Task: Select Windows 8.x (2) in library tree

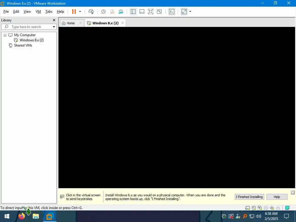Action: point(32,40)
